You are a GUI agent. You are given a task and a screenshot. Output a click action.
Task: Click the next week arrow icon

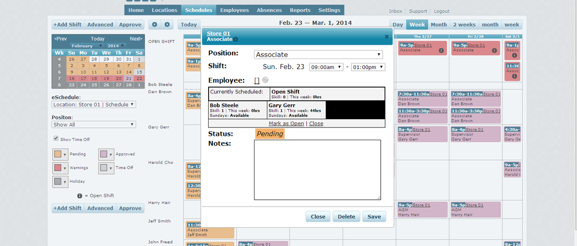167,25
